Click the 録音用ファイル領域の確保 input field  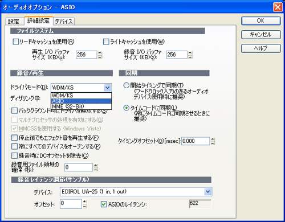pos(79,167)
